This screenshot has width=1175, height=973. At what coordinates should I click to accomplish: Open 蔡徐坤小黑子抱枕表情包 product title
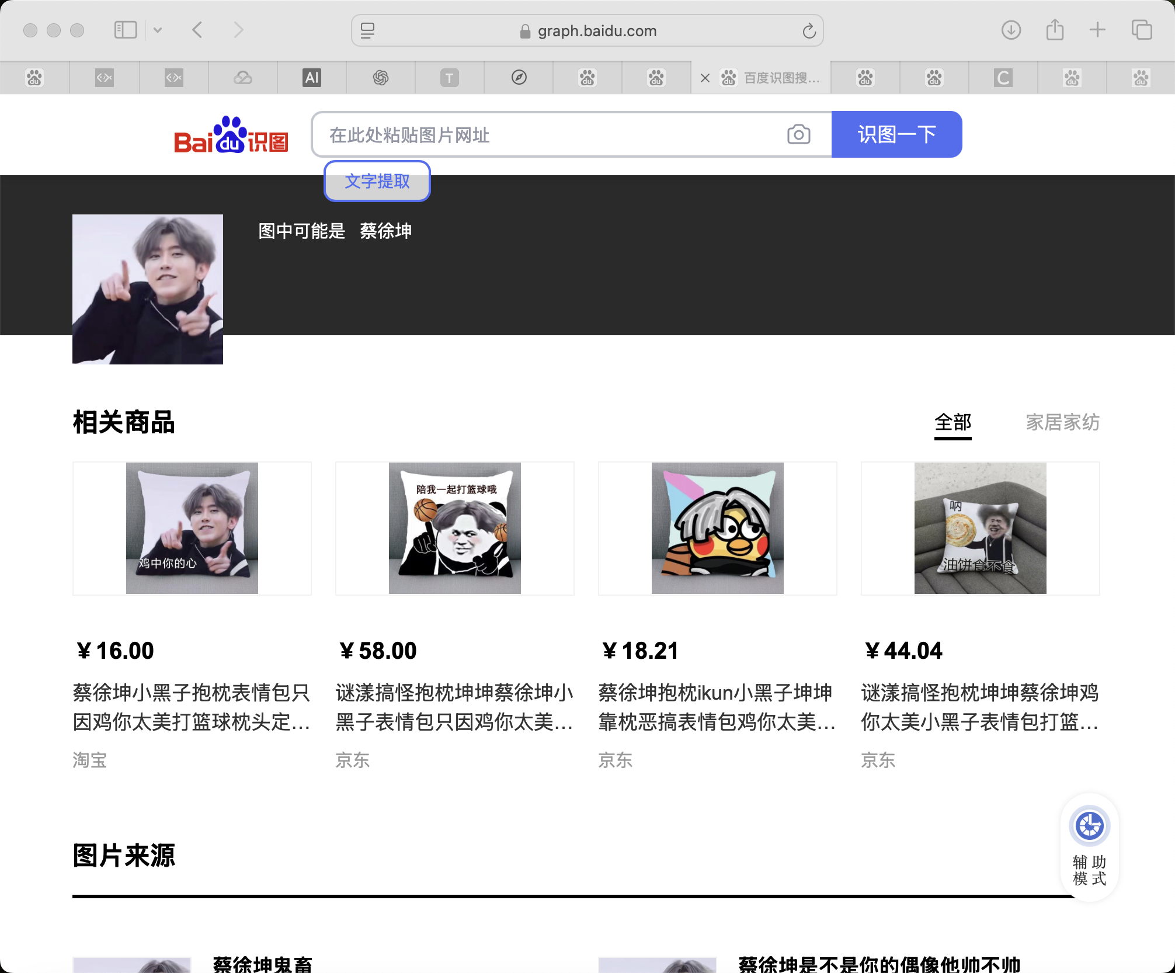(192, 707)
